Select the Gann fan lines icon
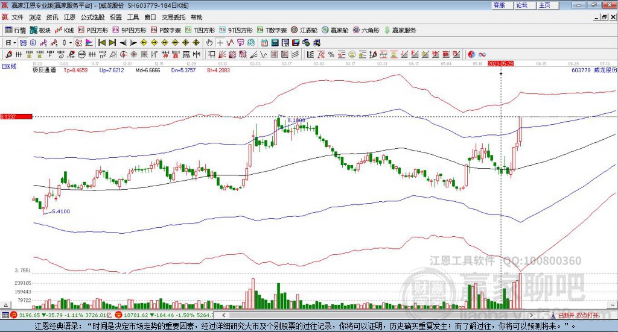The width and height of the screenshot is (618, 332). tap(222, 54)
